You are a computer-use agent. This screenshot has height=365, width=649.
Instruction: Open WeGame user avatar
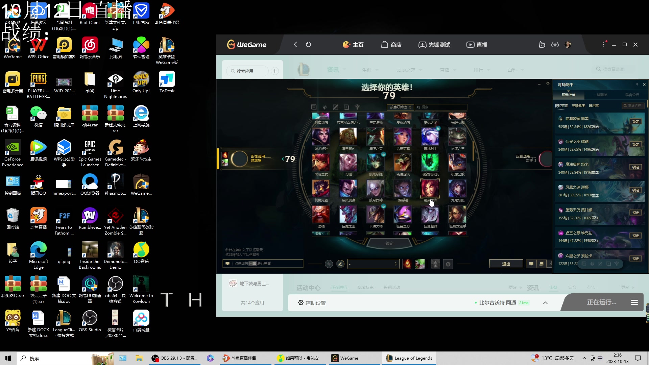coord(568,45)
